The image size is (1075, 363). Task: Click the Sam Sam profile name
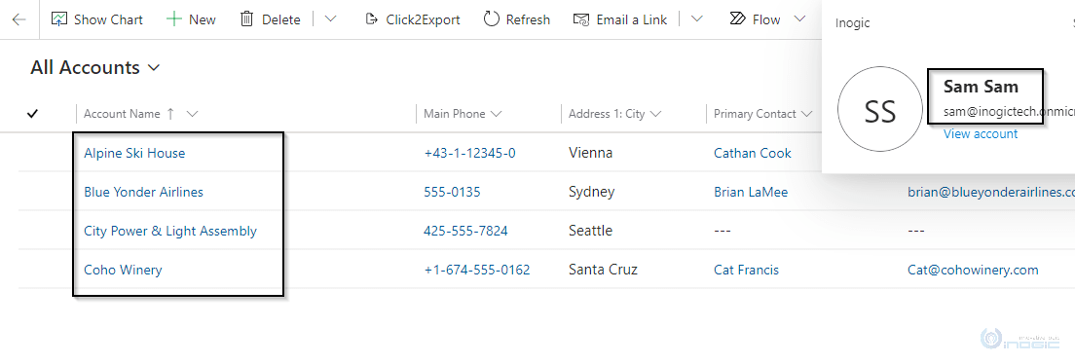coord(982,87)
